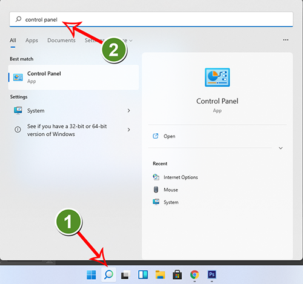
Task: Click the search field containing 'control panel'
Action: point(151,19)
